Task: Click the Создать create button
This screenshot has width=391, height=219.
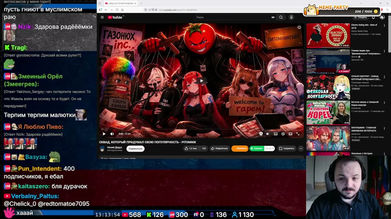Action: click(360, 17)
